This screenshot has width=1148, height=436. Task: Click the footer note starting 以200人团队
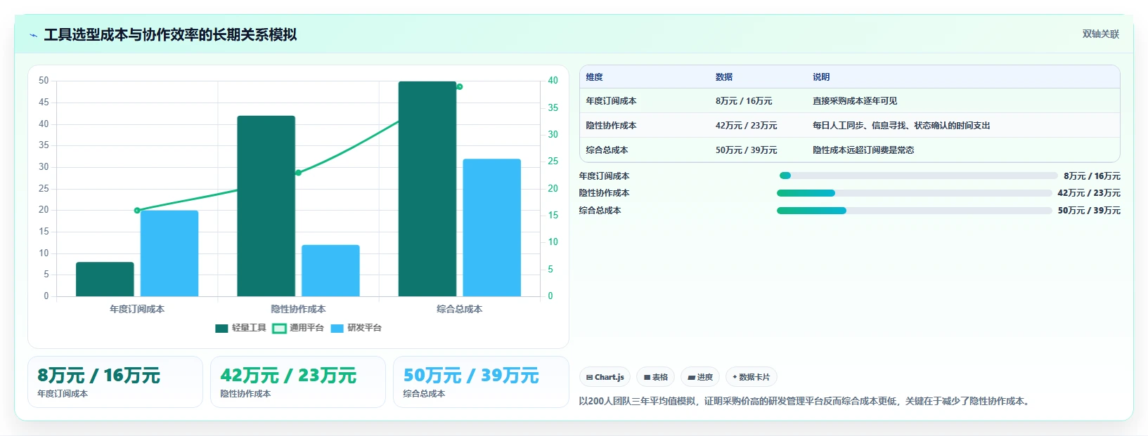[x=806, y=402]
